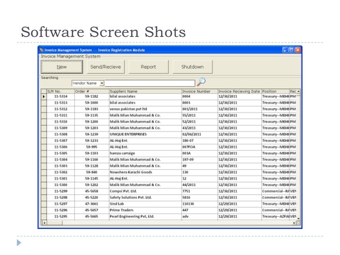The height and width of the screenshot is (255, 340).
Task: Select supplier Safety Solutions Pvt. Ltd.
Action: click(x=145, y=198)
